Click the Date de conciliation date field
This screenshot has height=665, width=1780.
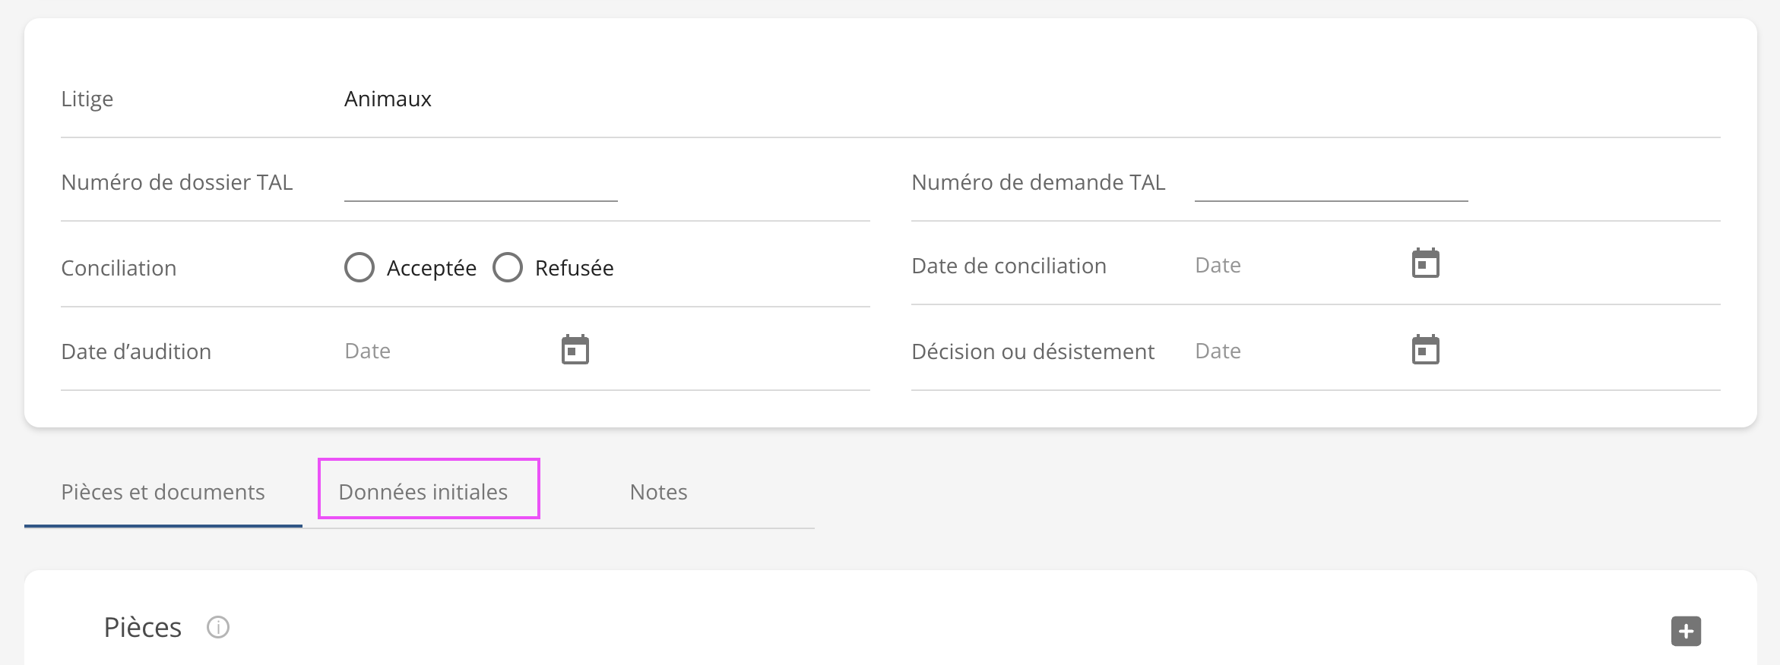pos(1292,265)
